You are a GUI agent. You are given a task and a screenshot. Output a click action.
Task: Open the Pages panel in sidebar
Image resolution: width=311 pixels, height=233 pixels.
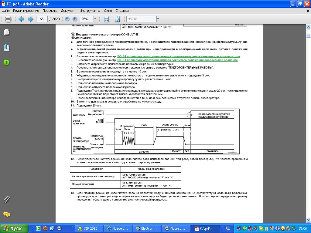tap(6, 32)
